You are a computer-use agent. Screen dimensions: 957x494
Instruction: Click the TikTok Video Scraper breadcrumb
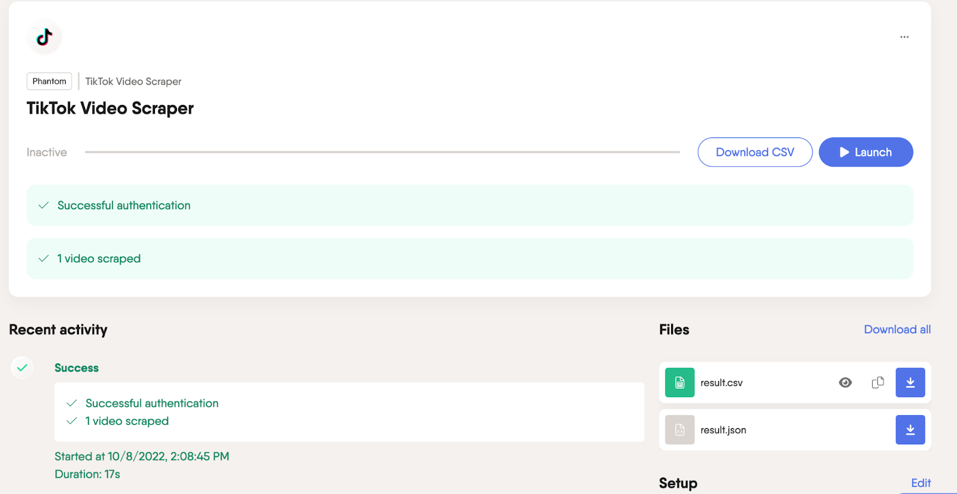click(x=133, y=81)
